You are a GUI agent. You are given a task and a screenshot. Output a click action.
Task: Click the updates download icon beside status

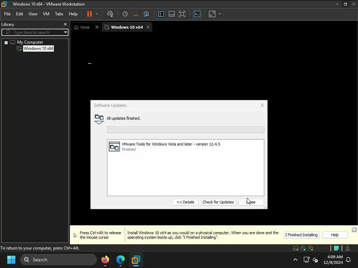point(99,119)
